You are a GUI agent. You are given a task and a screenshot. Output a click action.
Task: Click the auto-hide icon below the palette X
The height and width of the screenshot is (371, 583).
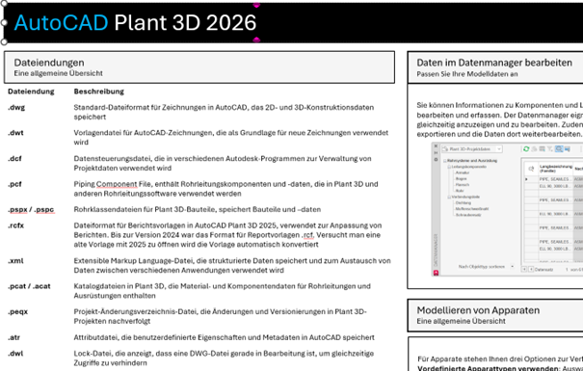436,153
